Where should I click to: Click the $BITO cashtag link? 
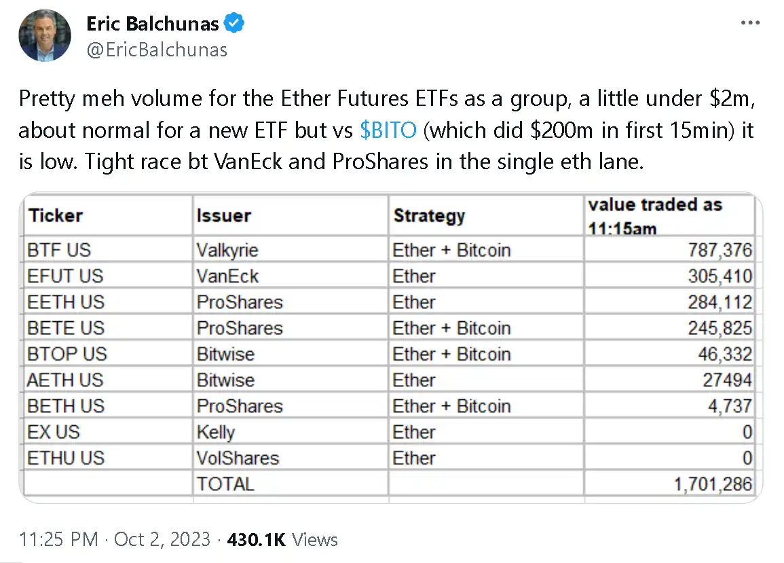pos(388,130)
